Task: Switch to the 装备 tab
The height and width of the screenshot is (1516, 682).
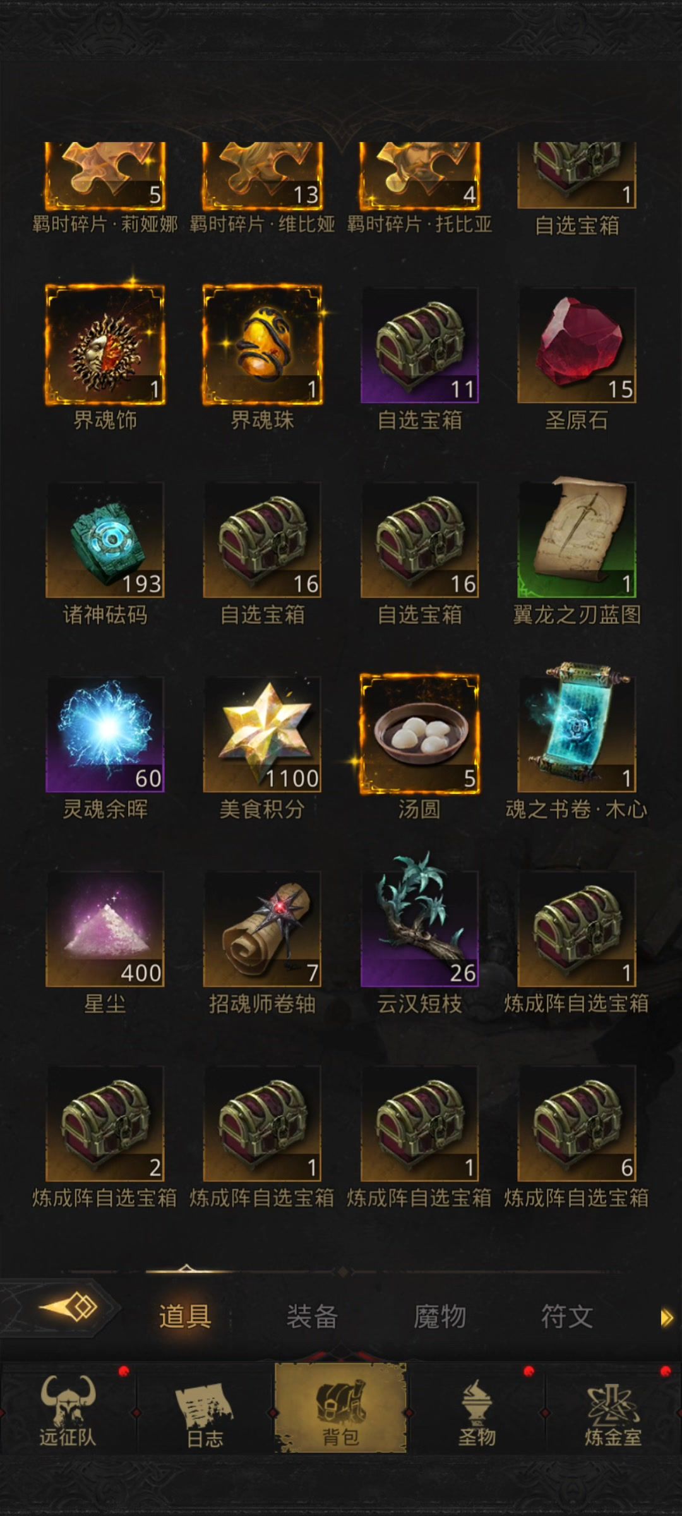Action: 312,1316
